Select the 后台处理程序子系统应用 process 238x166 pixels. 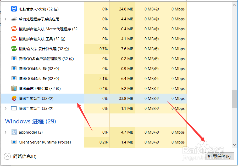click(x=39, y=19)
